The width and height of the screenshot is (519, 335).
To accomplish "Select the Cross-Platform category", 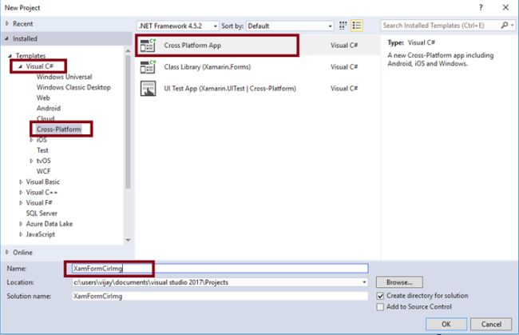I will click(x=58, y=130).
